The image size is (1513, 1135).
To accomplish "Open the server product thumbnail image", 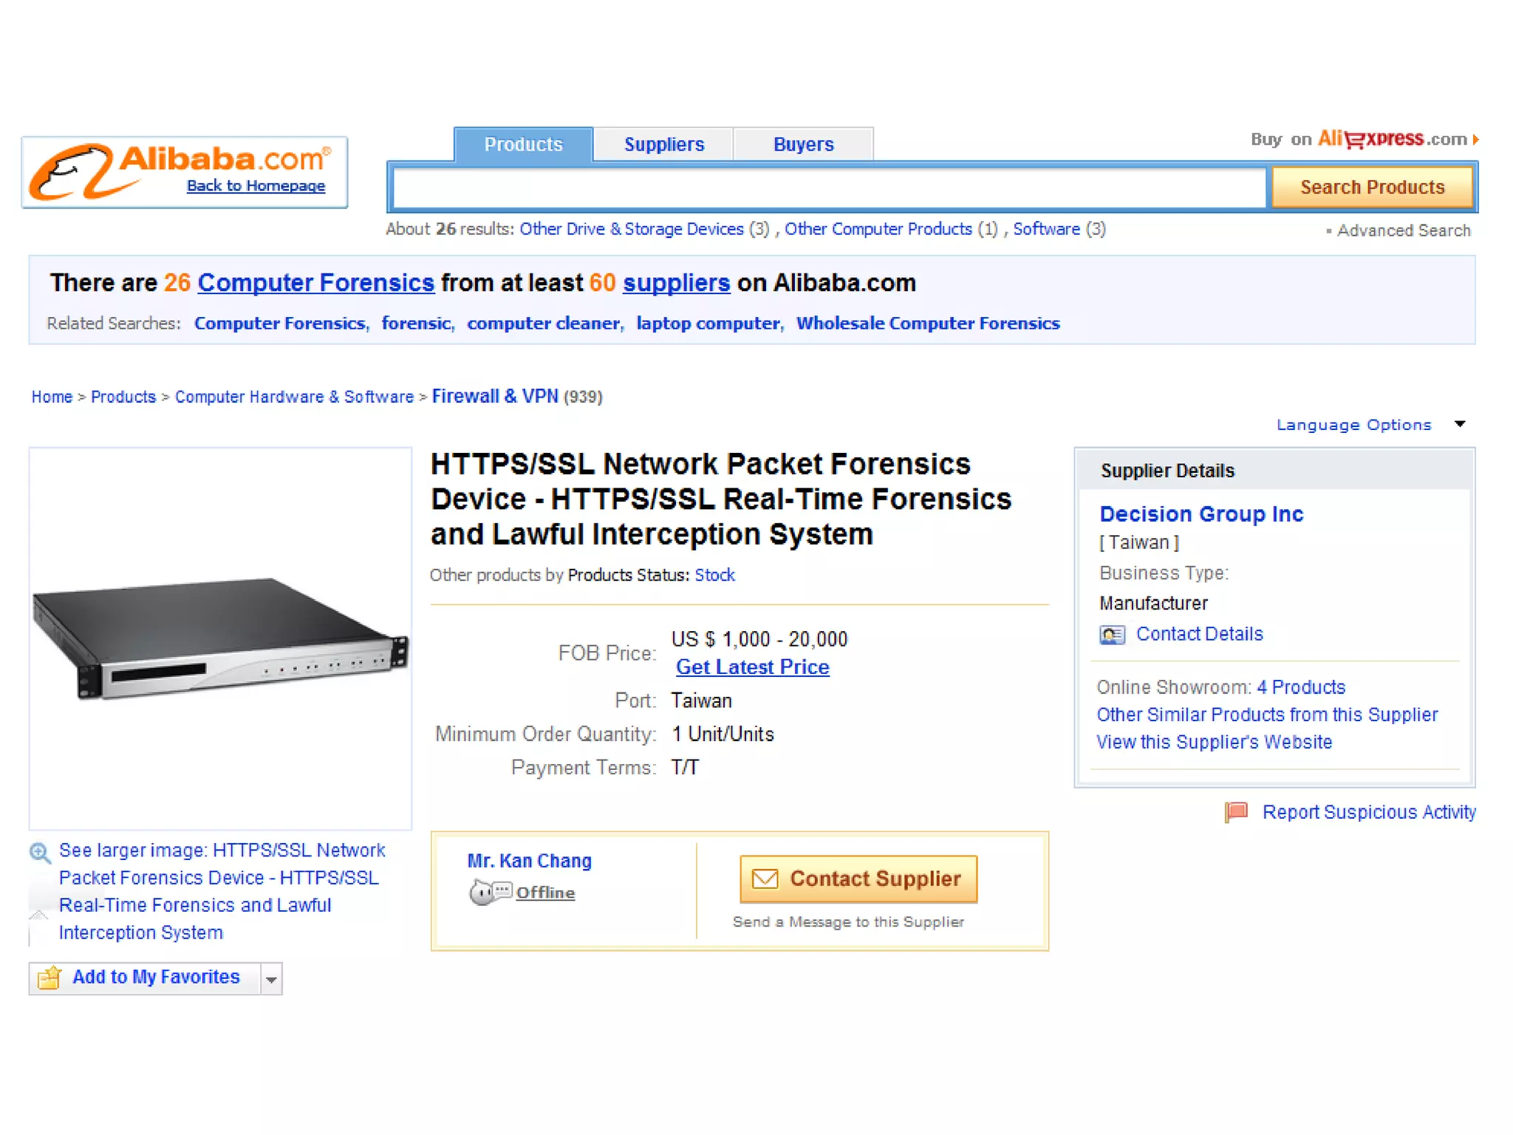I will (x=220, y=637).
